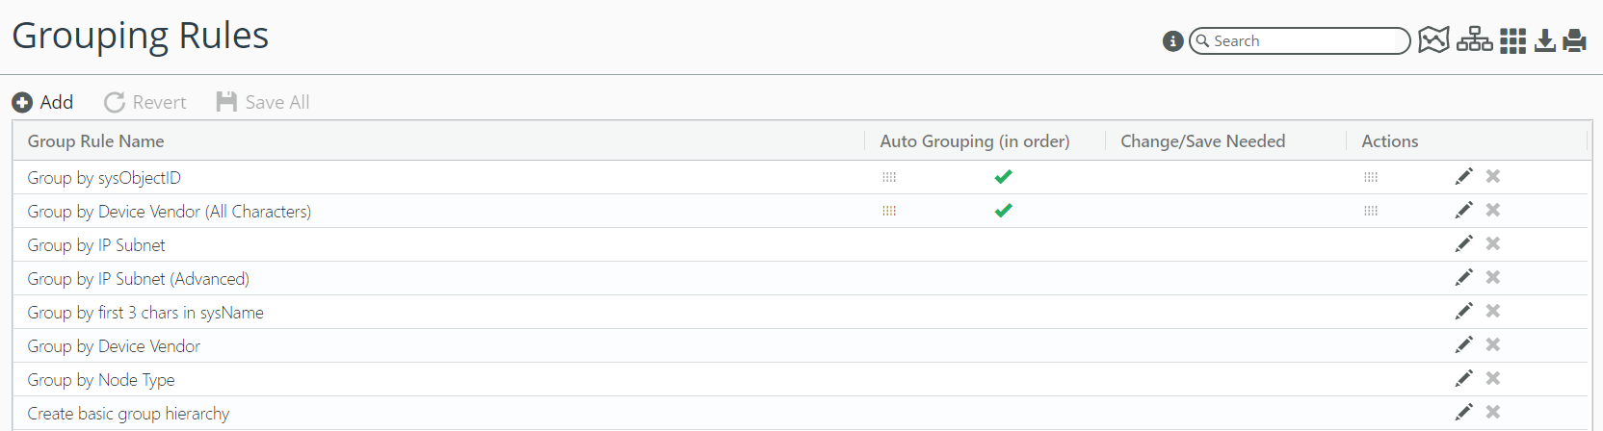This screenshot has width=1603, height=431.
Task: Select Group by first 3 chars in sysName
Action: [145, 313]
